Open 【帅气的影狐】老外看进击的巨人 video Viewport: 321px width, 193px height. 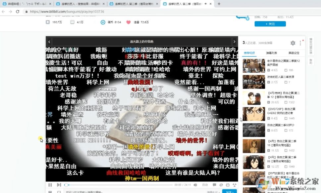pyautogui.click(x=254, y=178)
